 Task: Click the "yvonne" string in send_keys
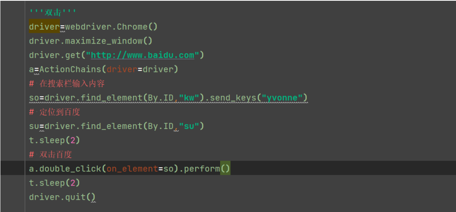click(x=282, y=98)
